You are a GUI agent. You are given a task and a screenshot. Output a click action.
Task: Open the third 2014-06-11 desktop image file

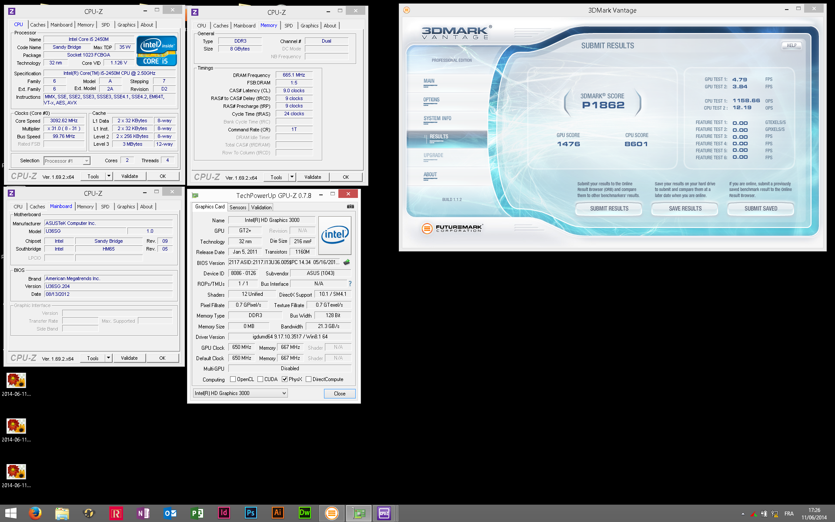pyautogui.click(x=16, y=476)
